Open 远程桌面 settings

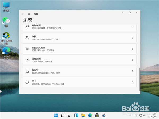tap(79, 60)
